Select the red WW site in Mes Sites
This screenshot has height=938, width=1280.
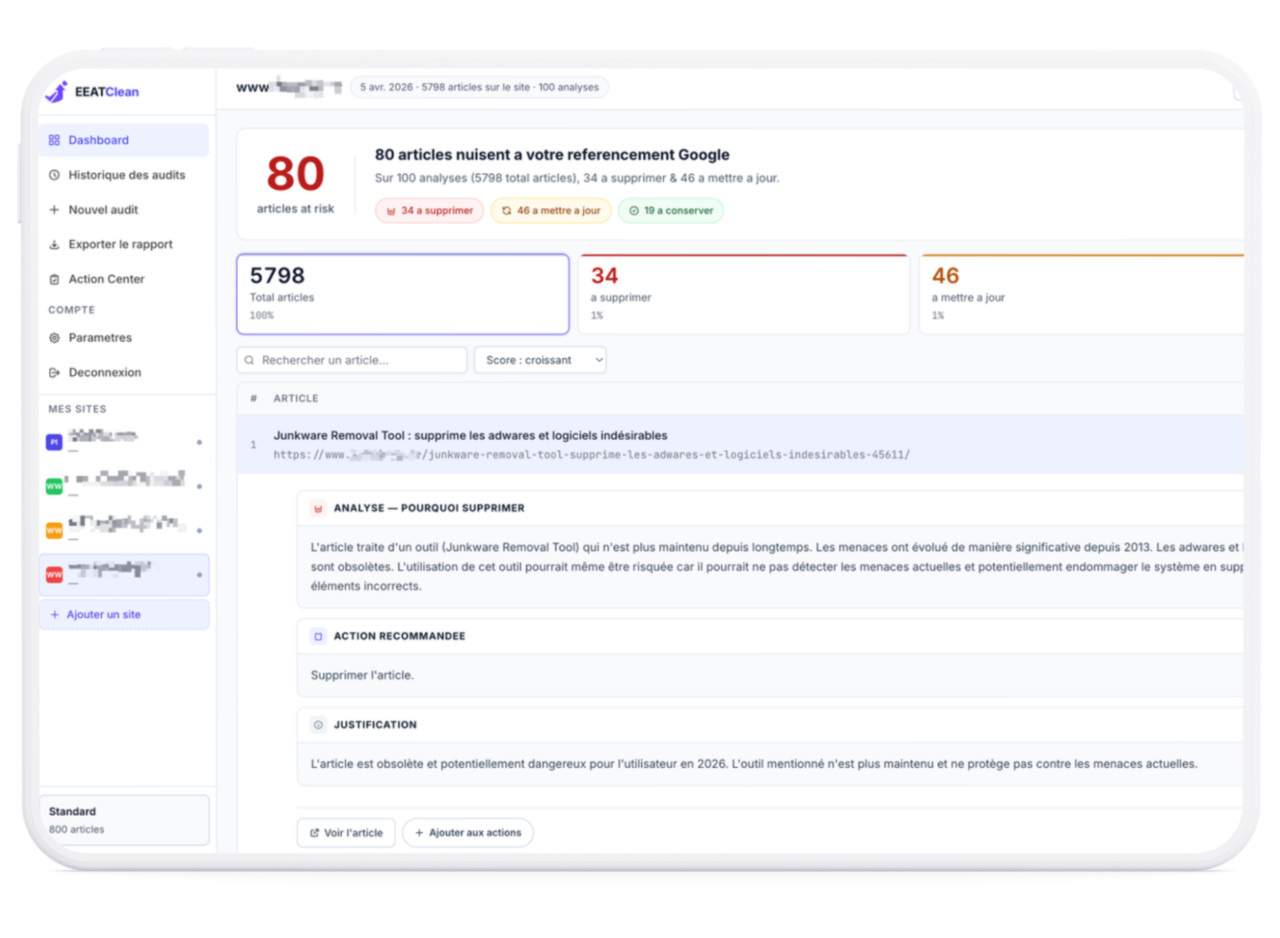pos(53,574)
